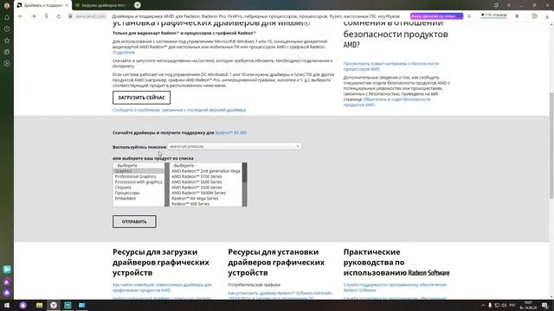Viewport: 554px width, 311px height.
Task: Open the volume control in system tray
Action: [x=504, y=305]
